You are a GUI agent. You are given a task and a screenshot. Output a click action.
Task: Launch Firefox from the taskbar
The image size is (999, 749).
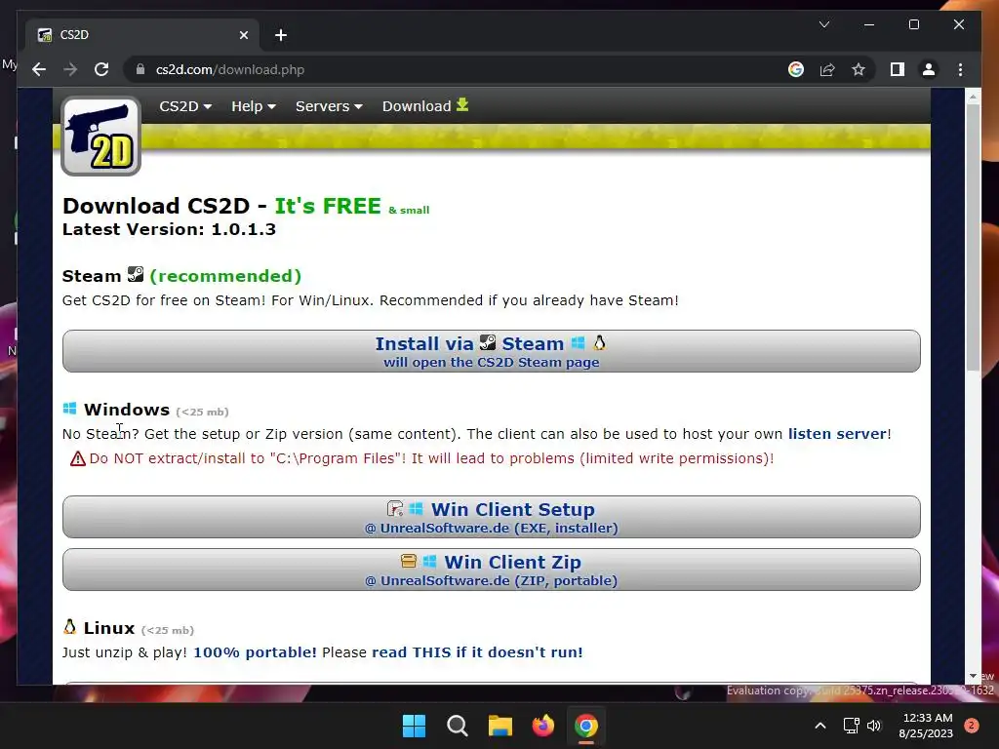[x=542, y=726]
